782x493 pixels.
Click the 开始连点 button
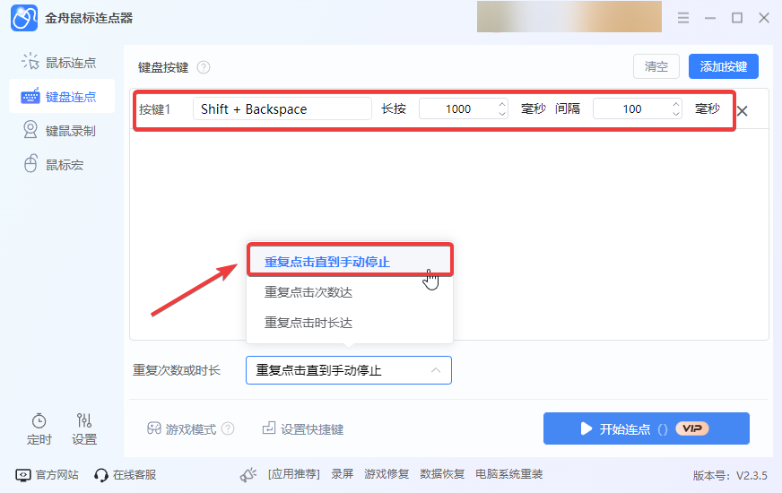click(647, 428)
